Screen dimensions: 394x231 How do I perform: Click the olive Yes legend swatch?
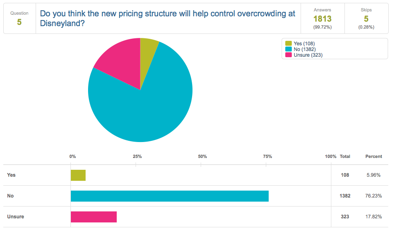click(x=288, y=43)
